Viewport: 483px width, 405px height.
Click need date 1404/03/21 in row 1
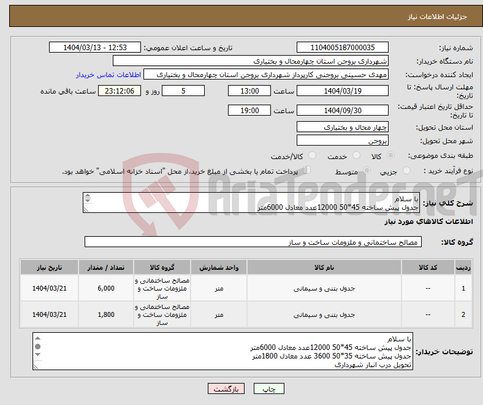click(x=49, y=288)
